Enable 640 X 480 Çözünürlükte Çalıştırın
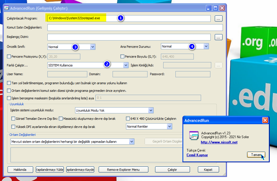The height and width of the screenshot is (181, 277). 128,119
